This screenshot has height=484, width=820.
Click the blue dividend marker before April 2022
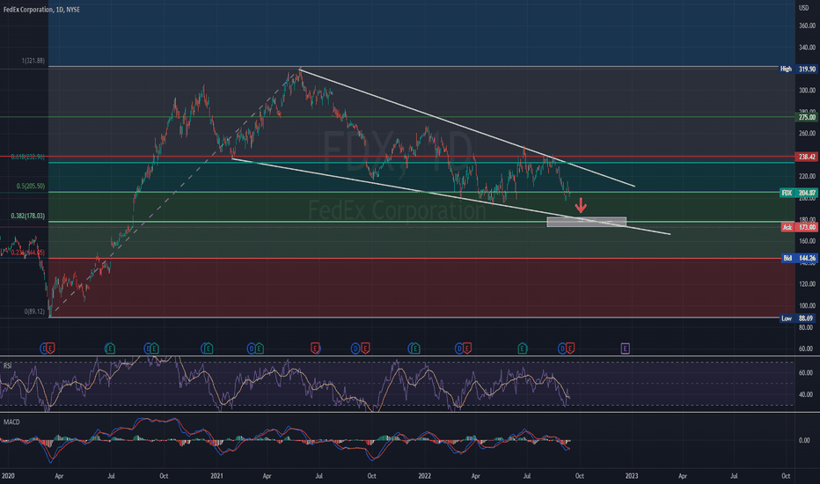[x=459, y=348]
